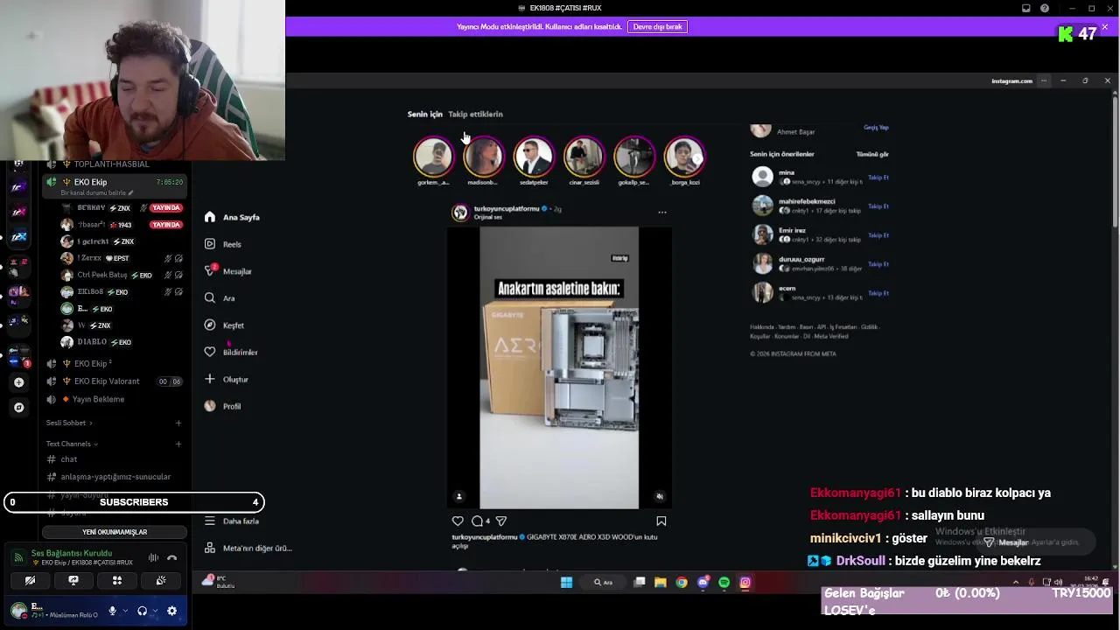This screenshot has height=630, width=1120.
Task: Click Devre dışı bırak button
Action: tap(657, 27)
